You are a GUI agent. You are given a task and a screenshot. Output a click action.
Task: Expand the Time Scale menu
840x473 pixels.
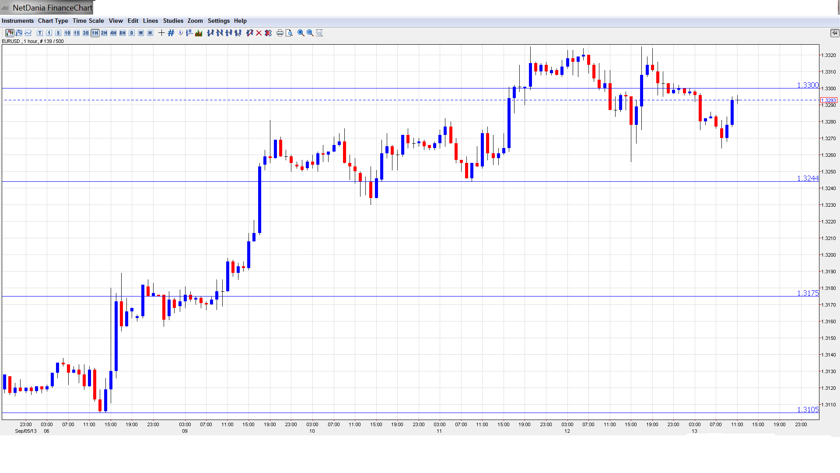click(x=88, y=21)
